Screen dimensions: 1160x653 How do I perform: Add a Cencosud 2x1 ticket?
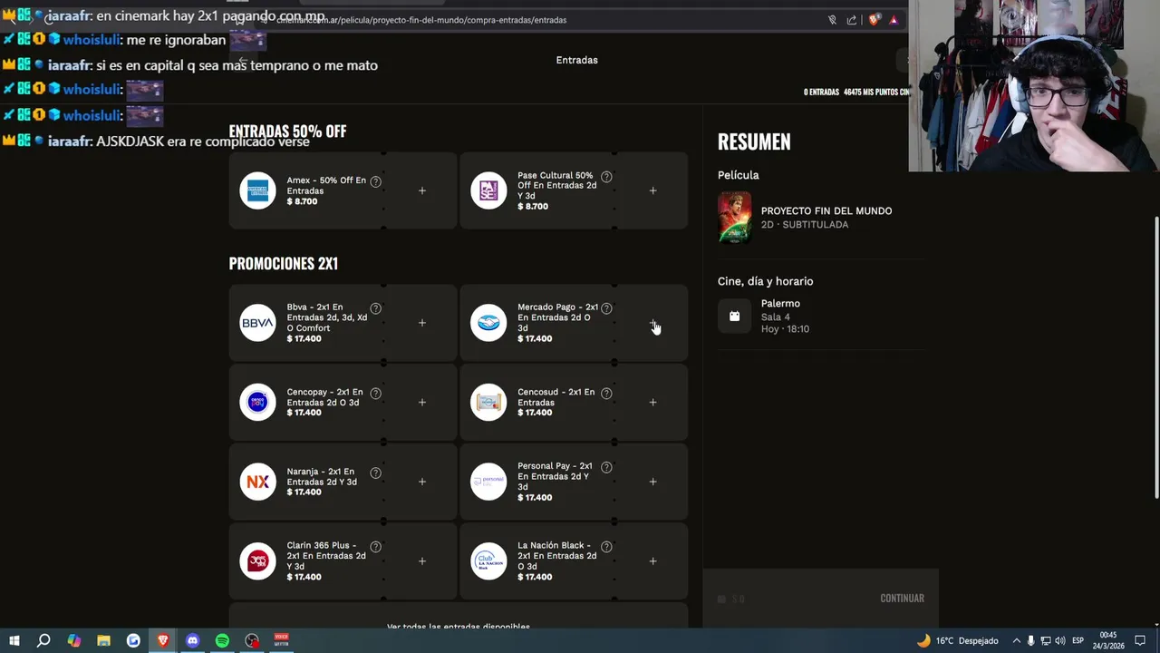(652, 403)
